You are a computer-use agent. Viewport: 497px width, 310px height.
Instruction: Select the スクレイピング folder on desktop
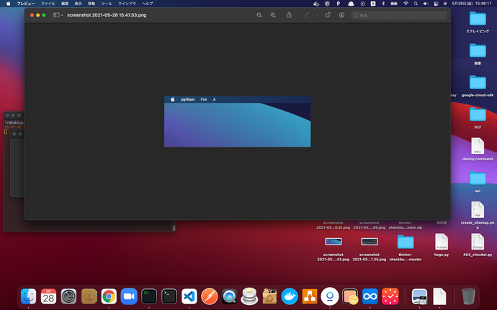tap(478, 22)
